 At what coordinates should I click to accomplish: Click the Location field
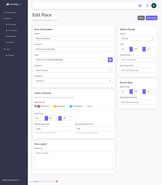click(x=73, y=49)
